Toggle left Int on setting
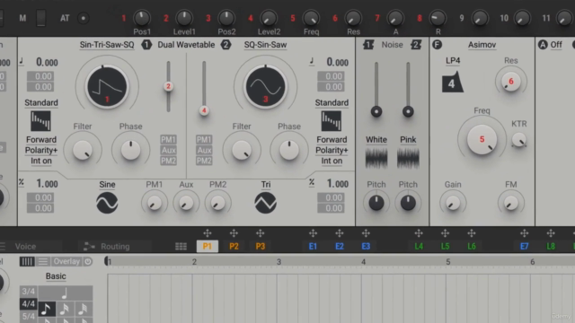Screen dimensions: 575x323 point(41,161)
